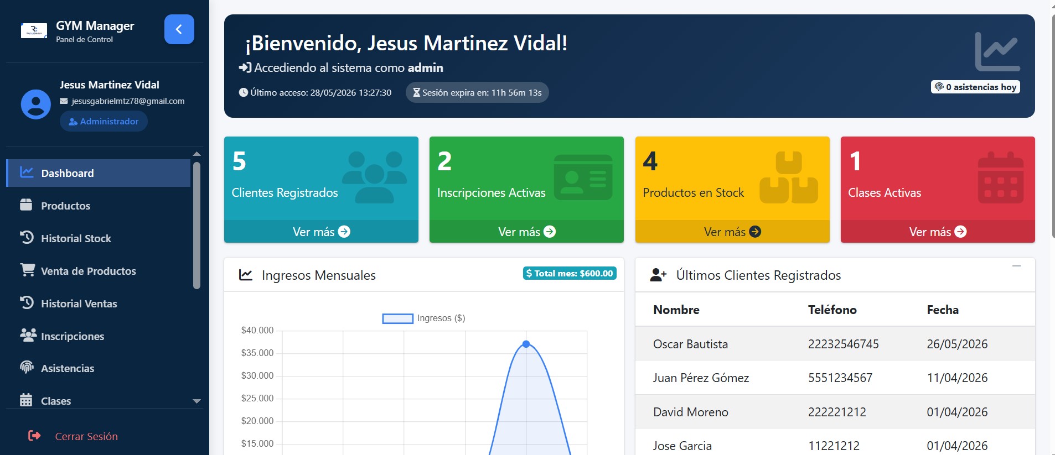Click the logout arrow icon
Viewport: 1055px width, 455px height.
(34, 436)
